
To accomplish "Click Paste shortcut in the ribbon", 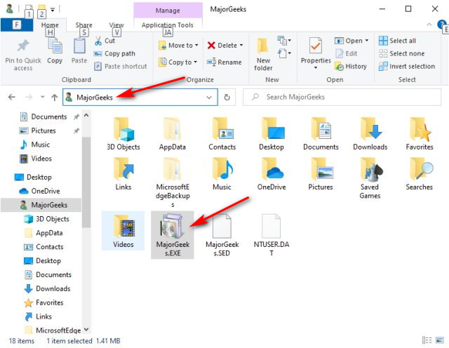I will pyautogui.click(x=121, y=67).
